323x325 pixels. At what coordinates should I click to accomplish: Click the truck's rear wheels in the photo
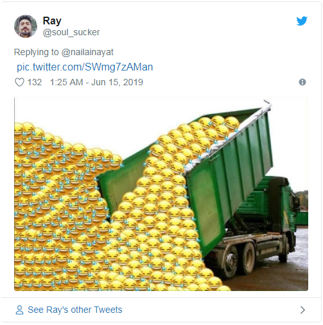[x=240, y=261]
